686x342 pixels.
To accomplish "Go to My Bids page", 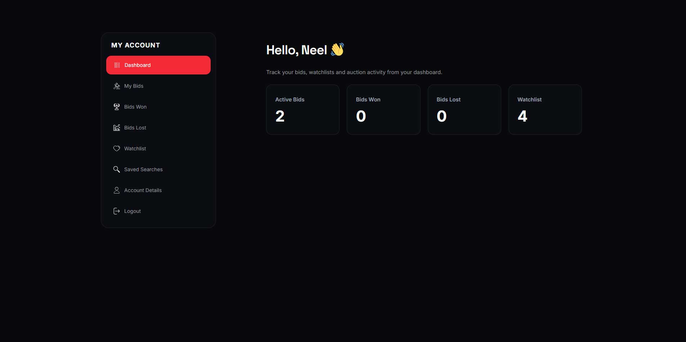I will [158, 86].
